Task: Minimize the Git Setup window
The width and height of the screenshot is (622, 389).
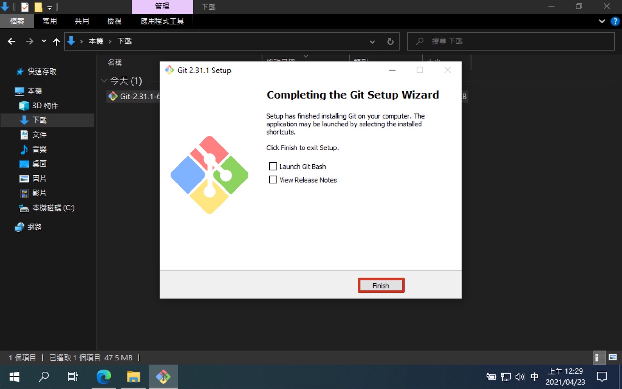Action: 392,70
